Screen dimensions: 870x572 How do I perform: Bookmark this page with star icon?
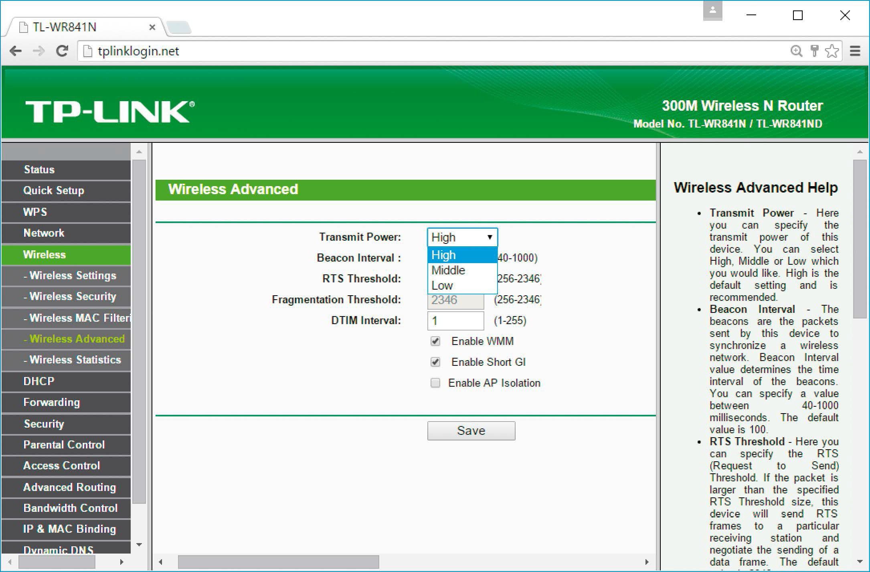(832, 51)
